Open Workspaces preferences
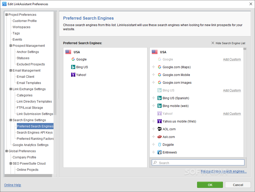Viewport: 255px width, 192px height. (21, 27)
